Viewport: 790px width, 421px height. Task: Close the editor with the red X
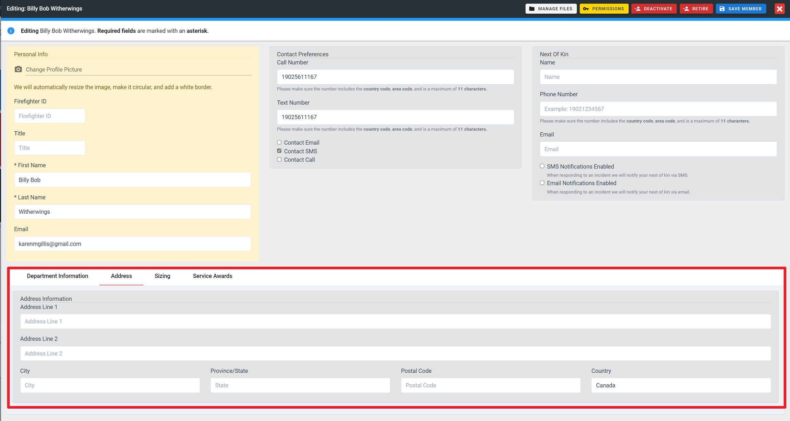click(x=779, y=9)
